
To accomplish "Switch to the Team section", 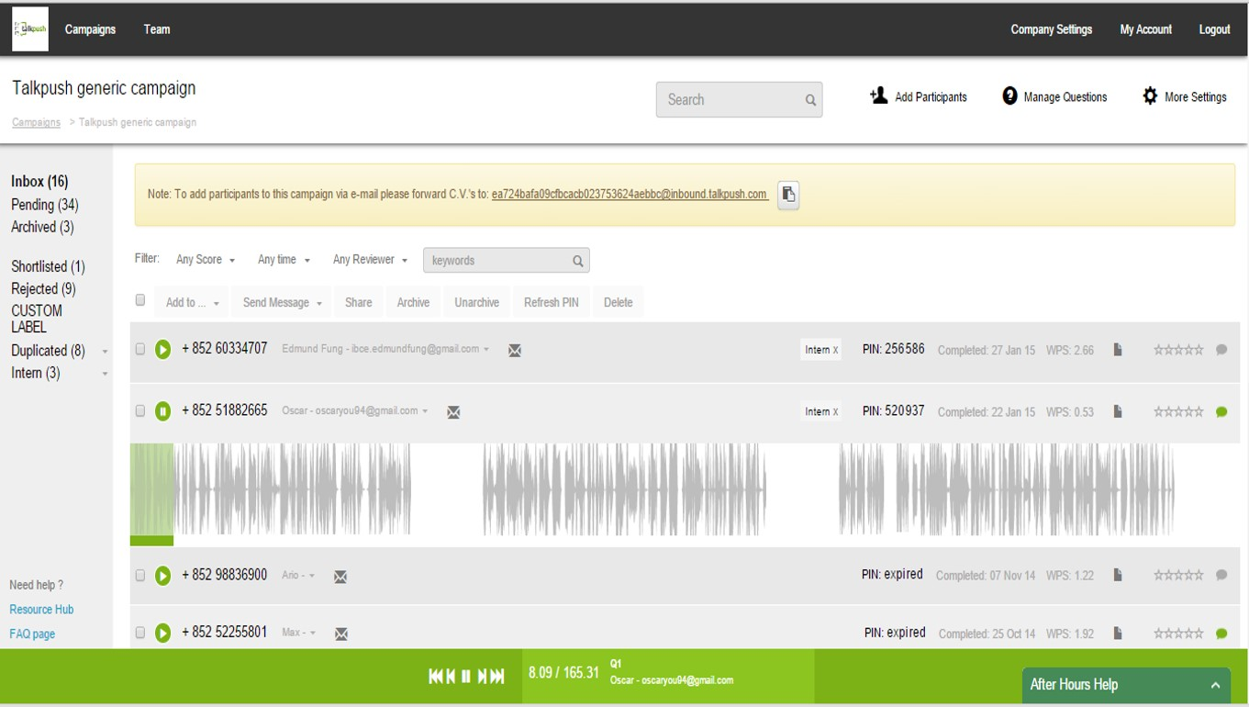I will 156,28.
